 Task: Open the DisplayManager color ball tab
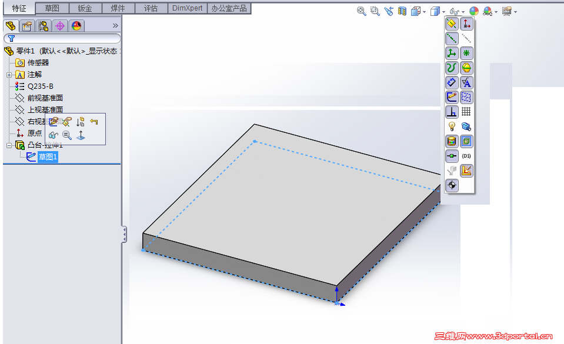pyautogui.click(x=76, y=26)
